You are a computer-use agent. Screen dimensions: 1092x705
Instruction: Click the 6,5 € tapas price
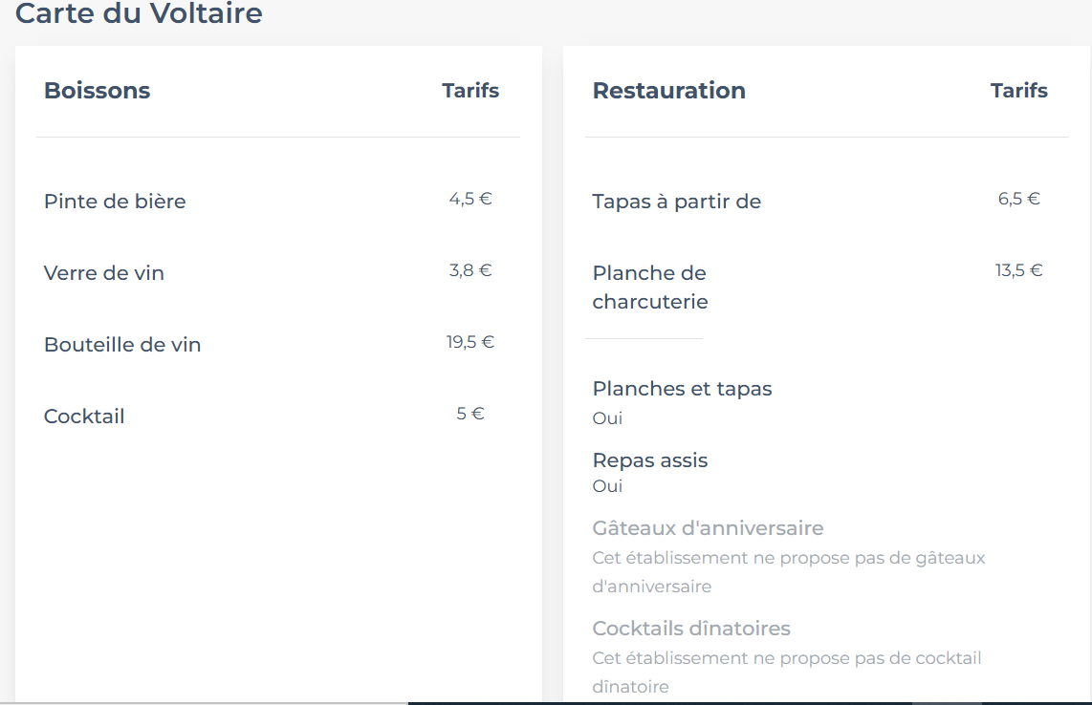point(1019,199)
